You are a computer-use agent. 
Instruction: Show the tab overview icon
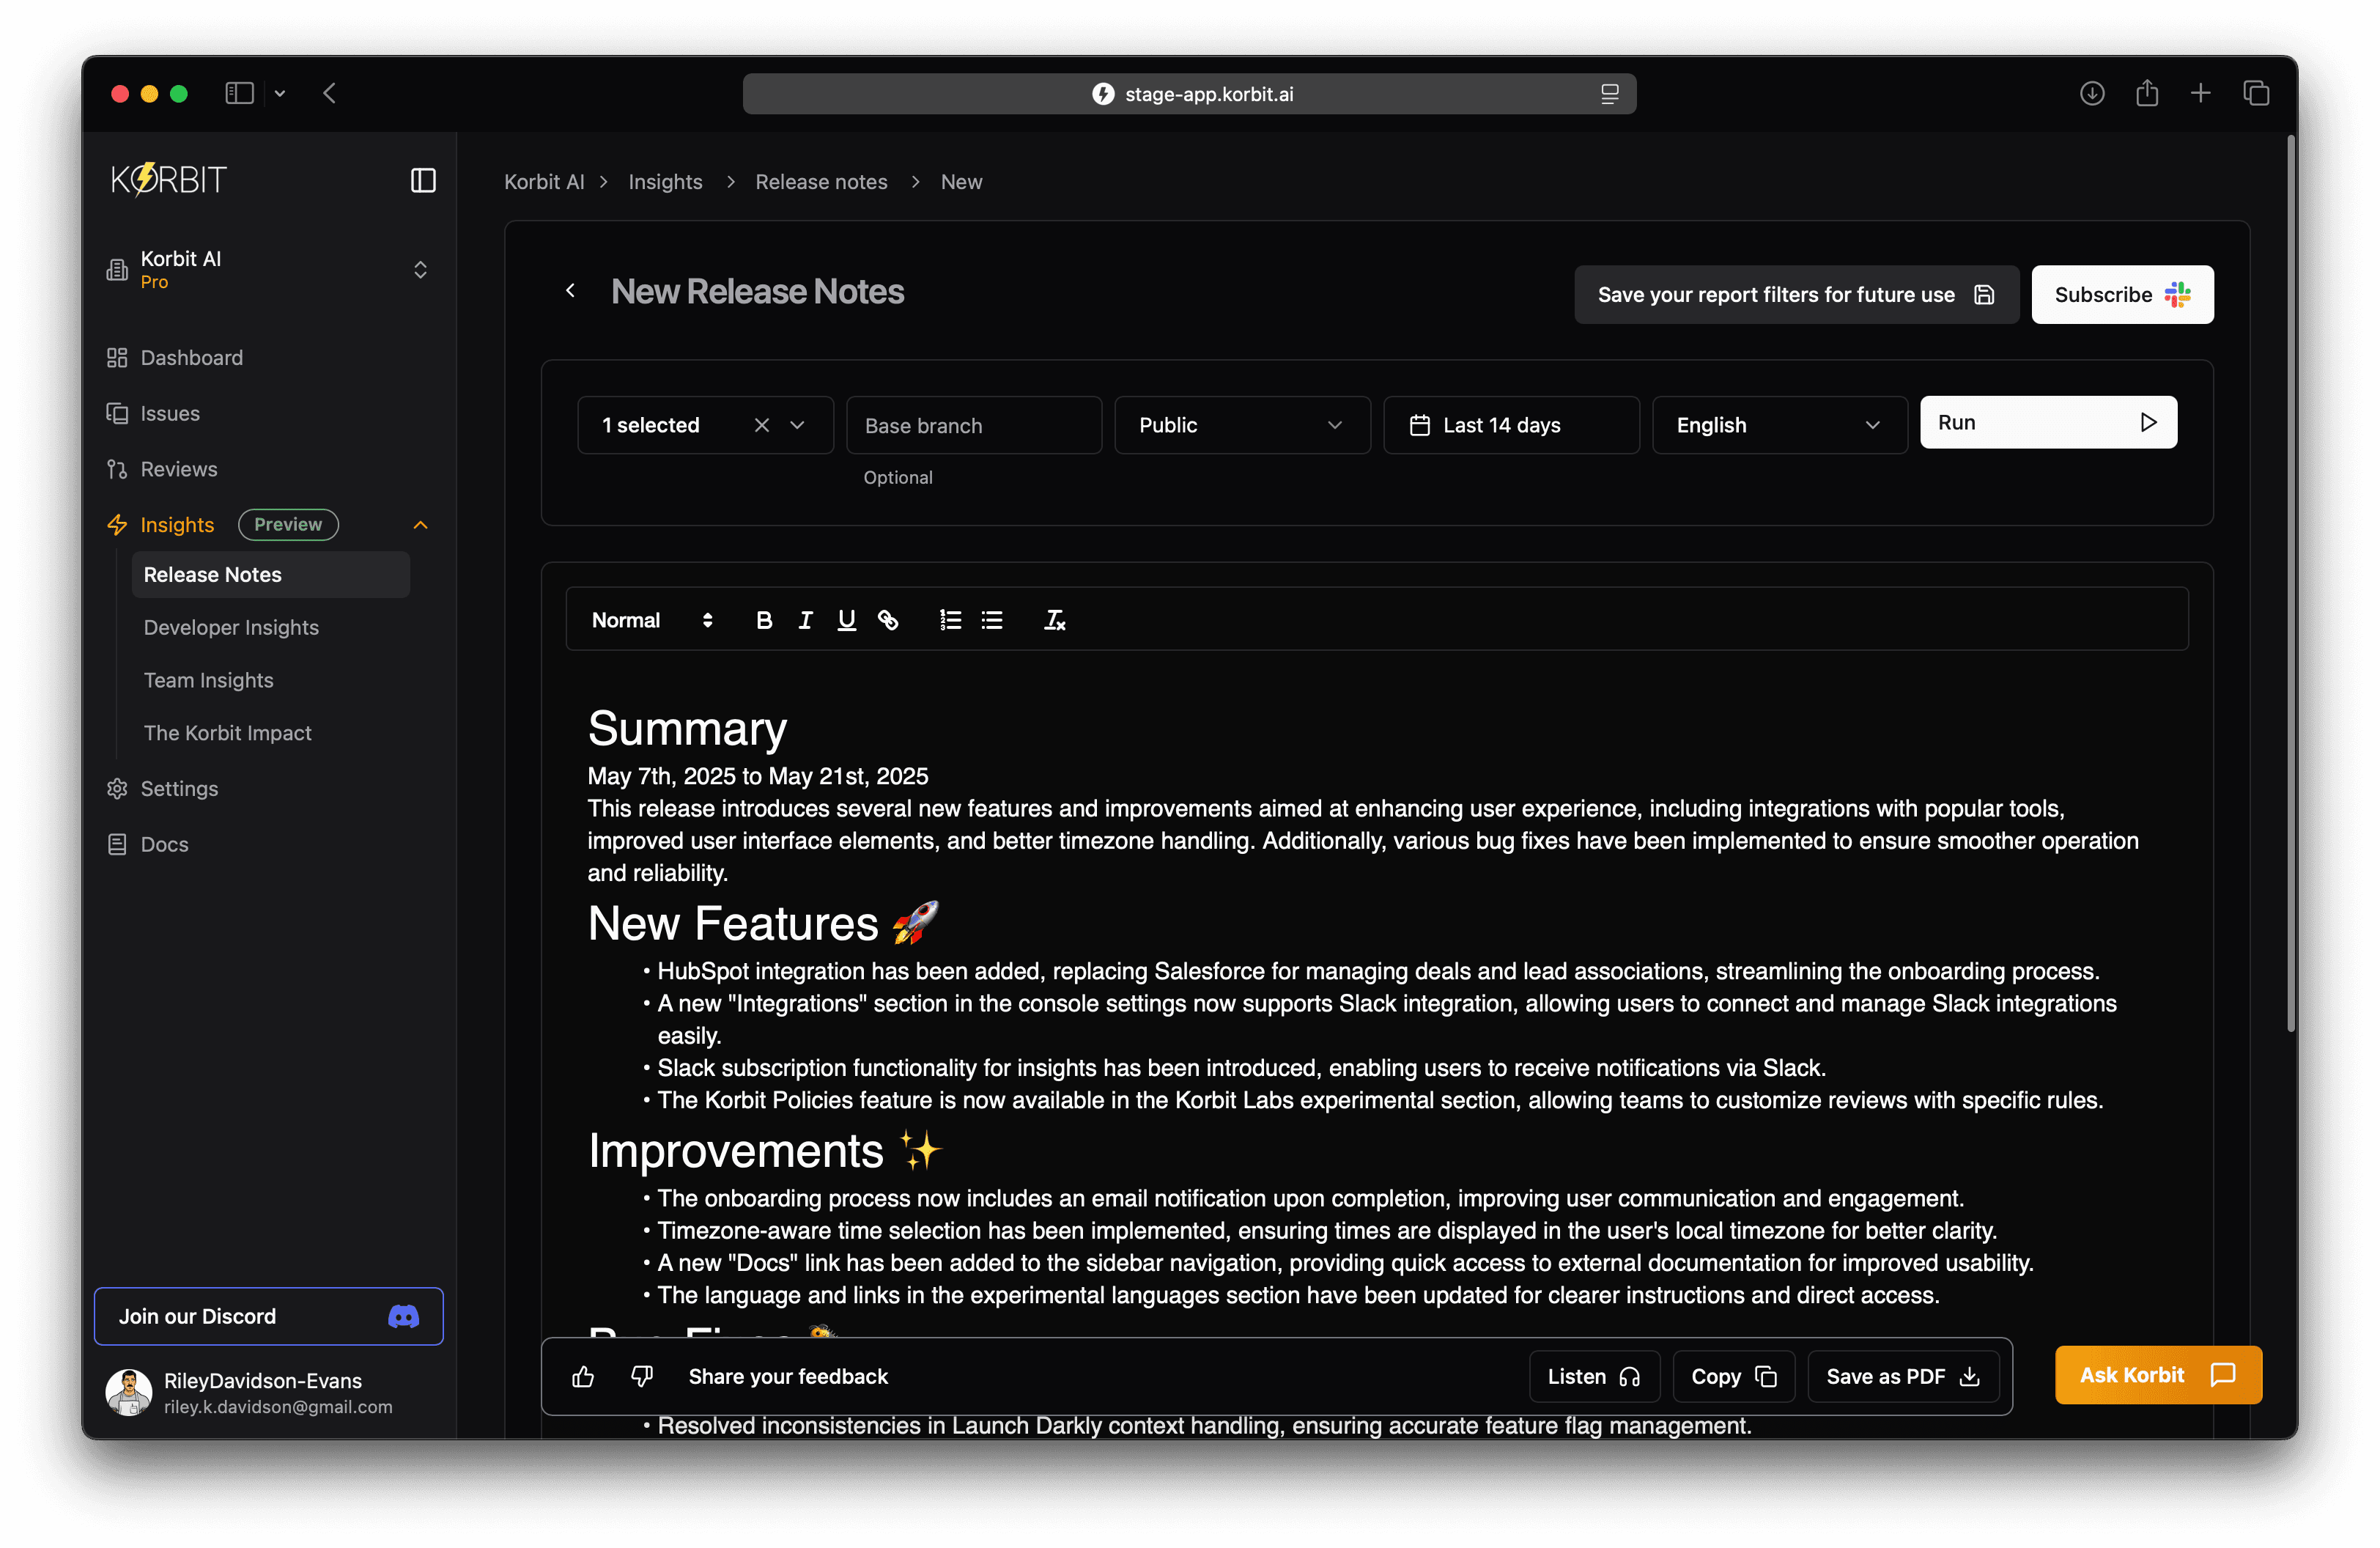pos(2256,93)
